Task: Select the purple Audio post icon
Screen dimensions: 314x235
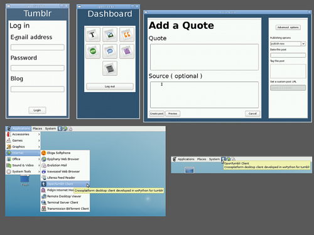Action: point(127,51)
